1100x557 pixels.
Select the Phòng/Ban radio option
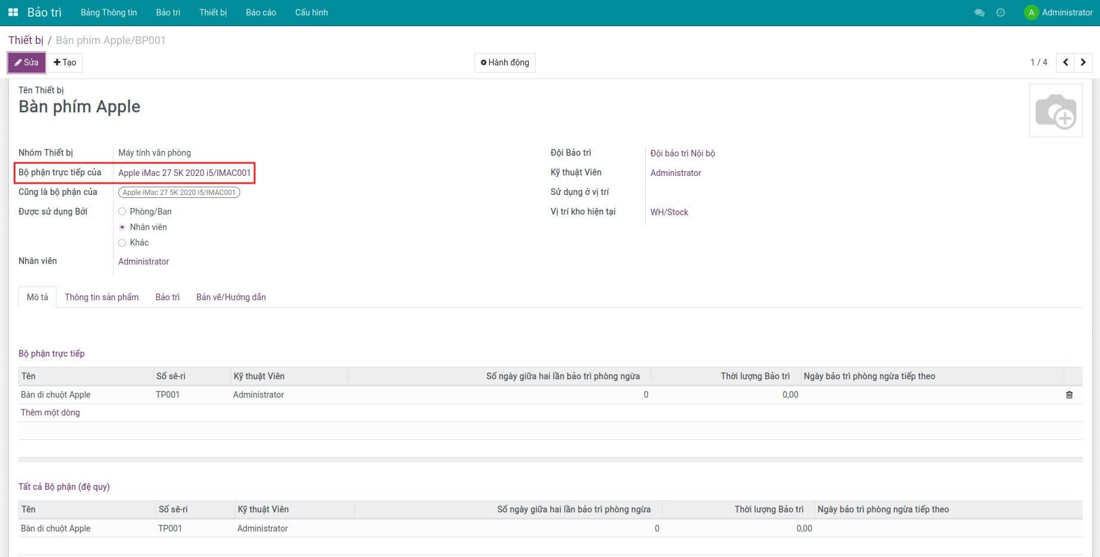pos(122,212)
